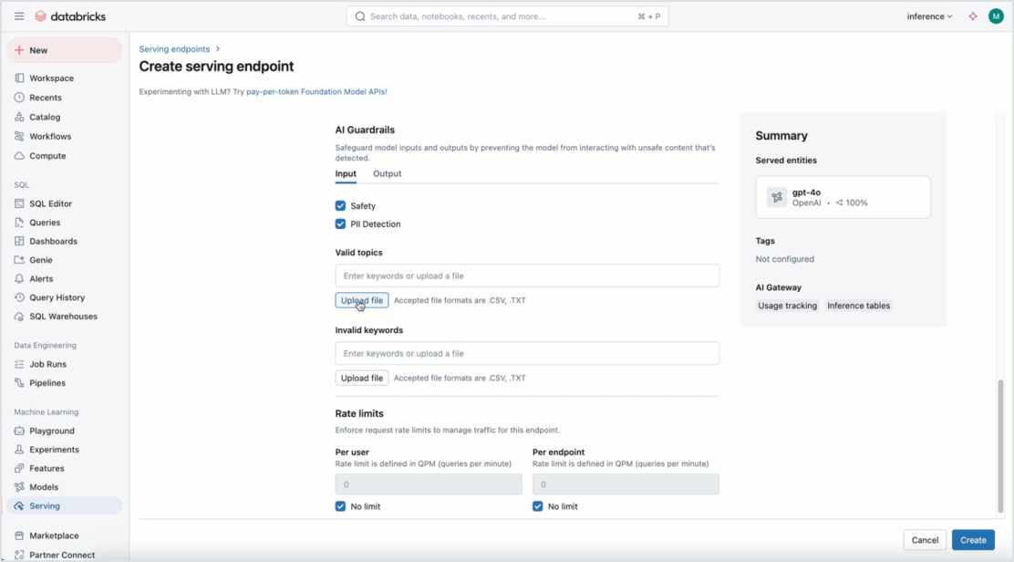Click the SQL Editor sidebar icon
Screen dimensions: 1014x562
19,203
